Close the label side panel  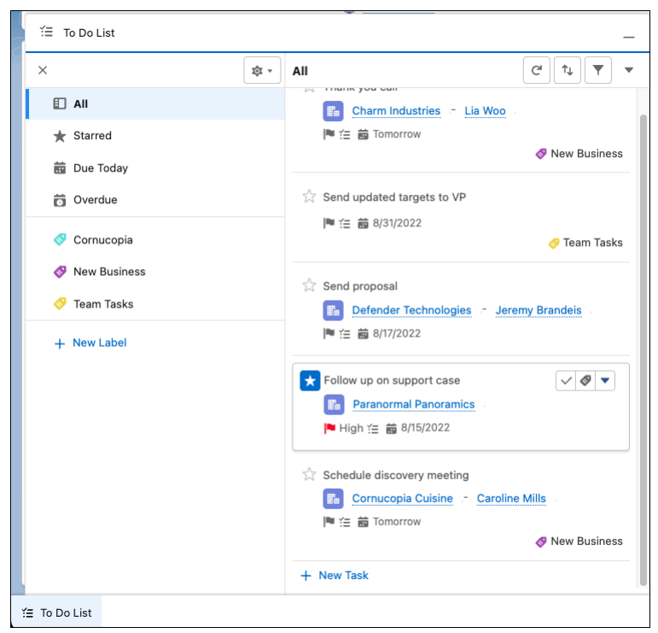point(43,70)
